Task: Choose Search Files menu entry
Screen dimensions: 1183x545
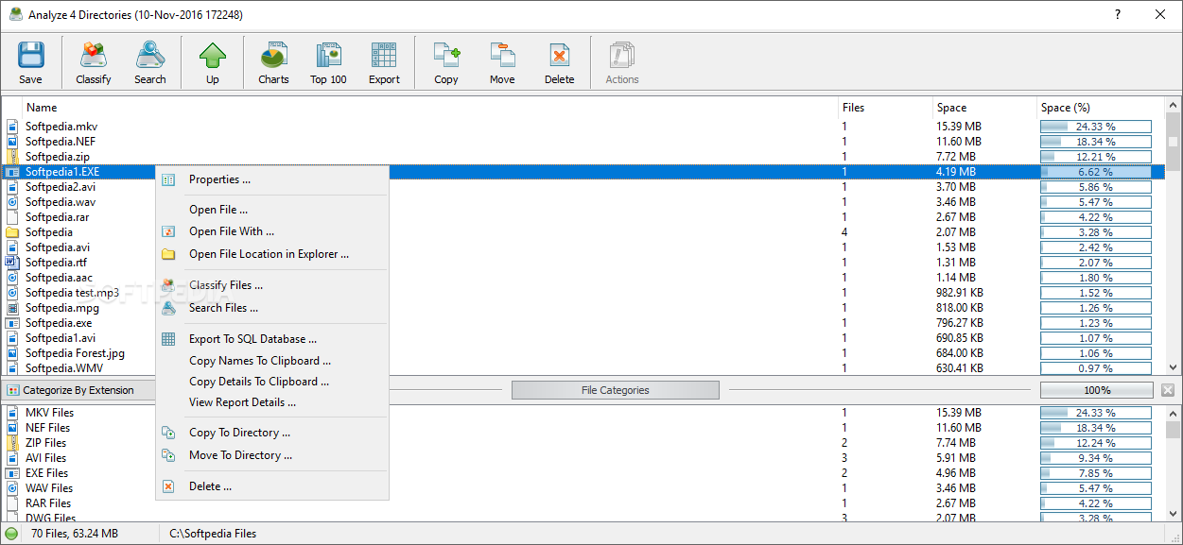Action: tap(272, 308)
